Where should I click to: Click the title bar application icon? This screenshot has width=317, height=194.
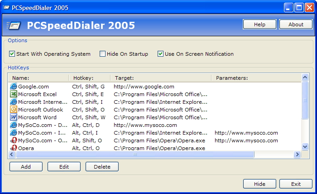pyautogui.click(x=6, y=8)
